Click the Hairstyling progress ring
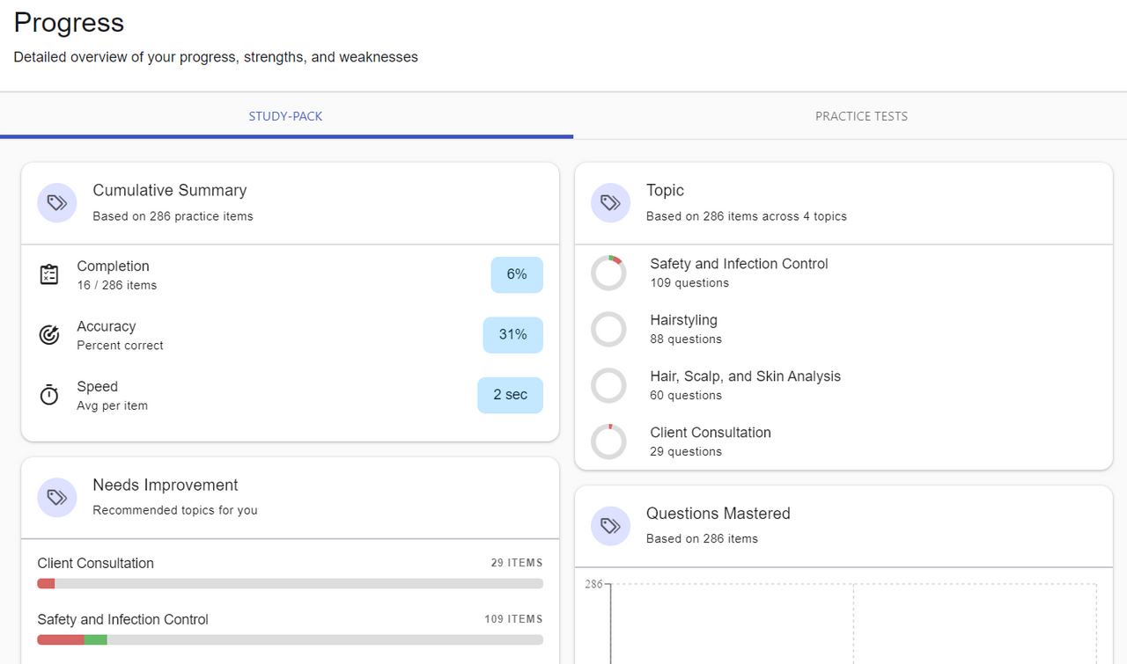Screen dimensions: 1127x664 [608, 329]
